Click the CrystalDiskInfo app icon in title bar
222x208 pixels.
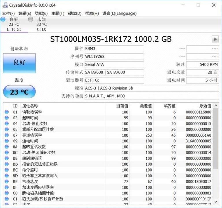pos(5,5)
